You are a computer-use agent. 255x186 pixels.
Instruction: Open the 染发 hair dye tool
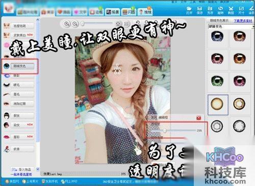22,125
